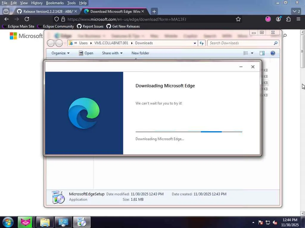Open the View menu
Viewport: 305px width, 228px height.
click(24, 3)
